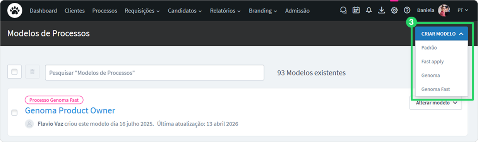Screen dimensions: 478x142
Task: Expand the Candidatos dropdown
Action: click(185, 11)
